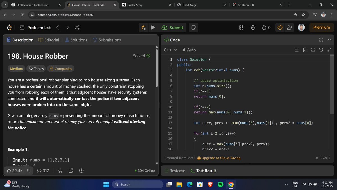
Task: Open the notes icon beside Submit
Action: point(193,28)
